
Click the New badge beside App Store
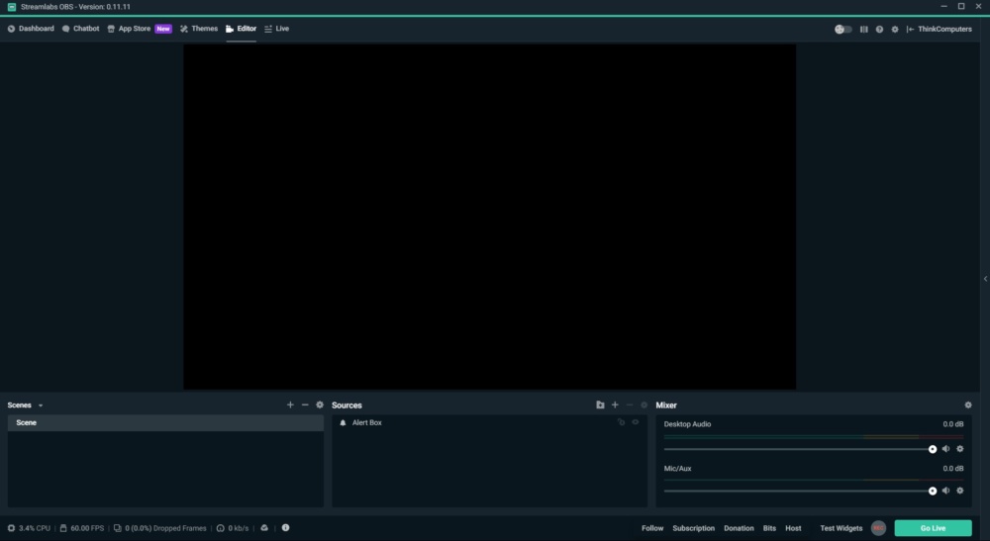point(163,29)
